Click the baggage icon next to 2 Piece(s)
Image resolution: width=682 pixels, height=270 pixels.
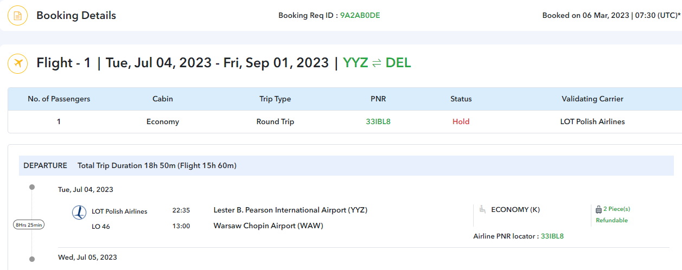tap(598, 209)
